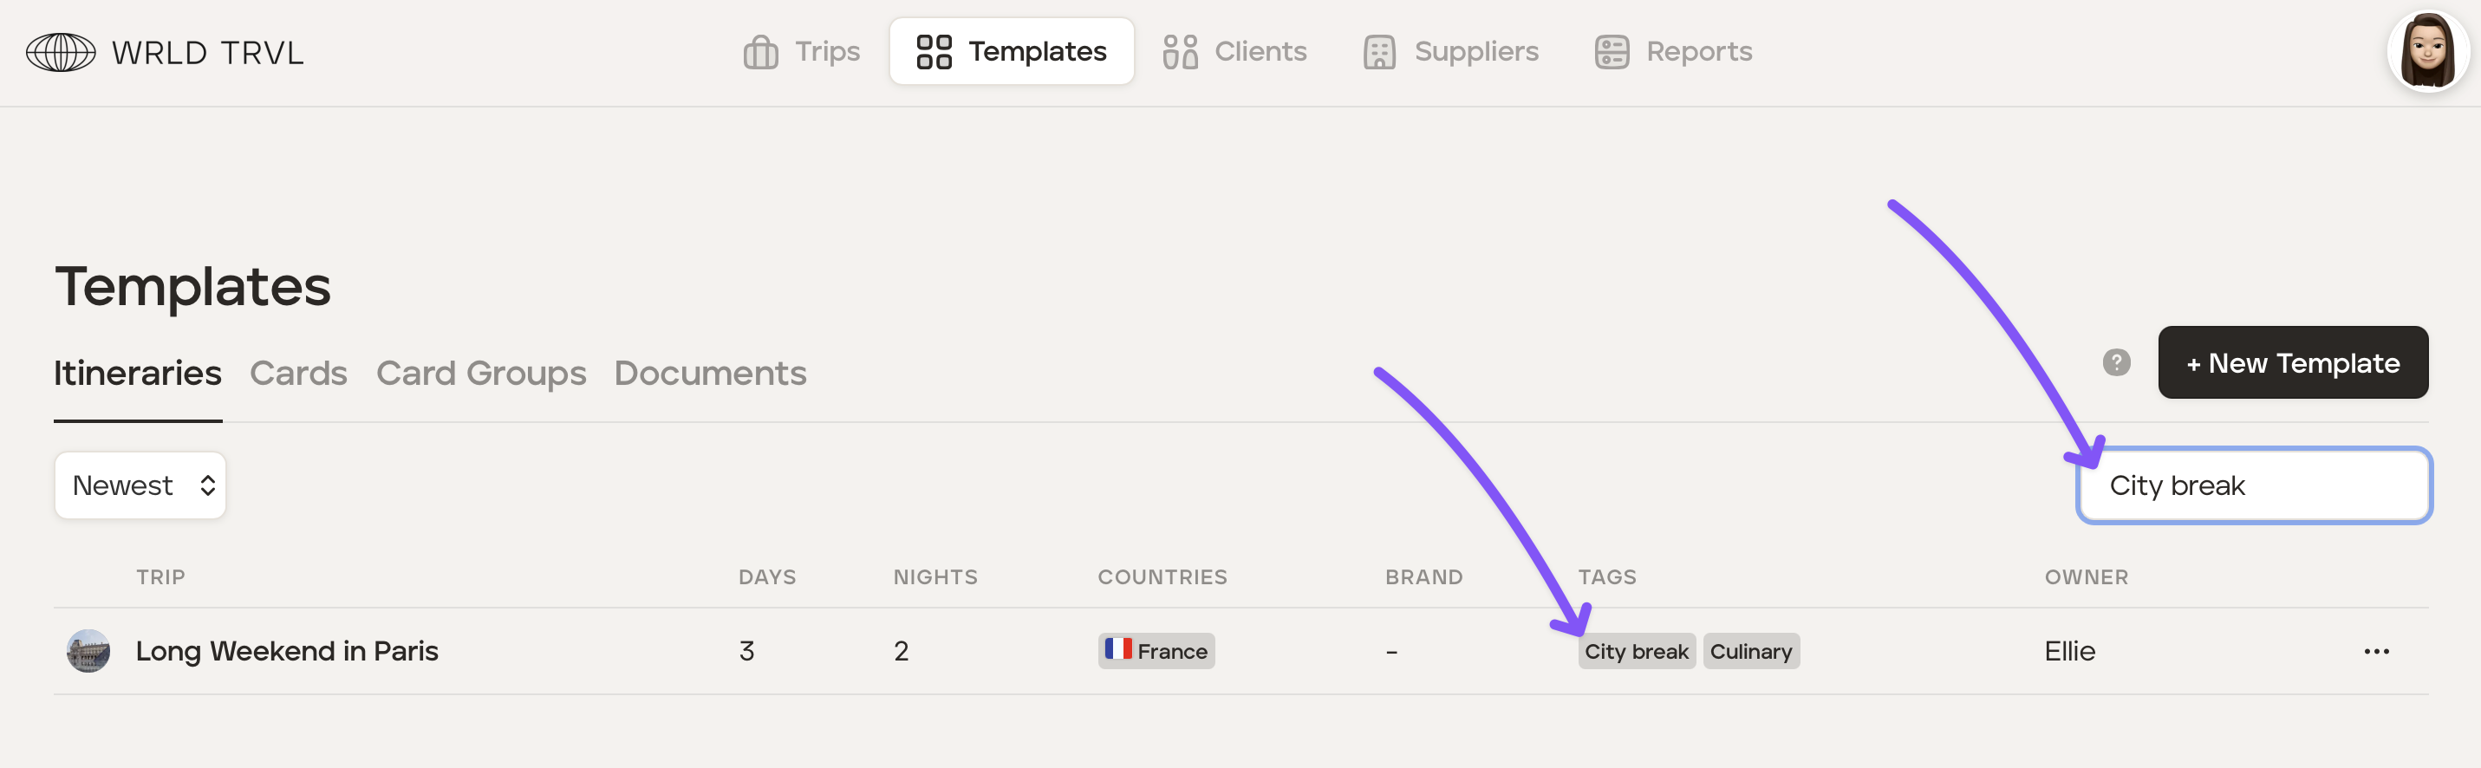Viewport: 2481px width, 768px height.
Task: Click the Suppliers building icon
Action: click(x=1378, y=52)
